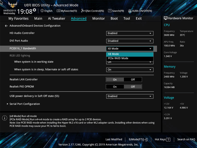Click the MyFavorite list icon
This screenshot has height=148, width=197.
coord(58,11)
